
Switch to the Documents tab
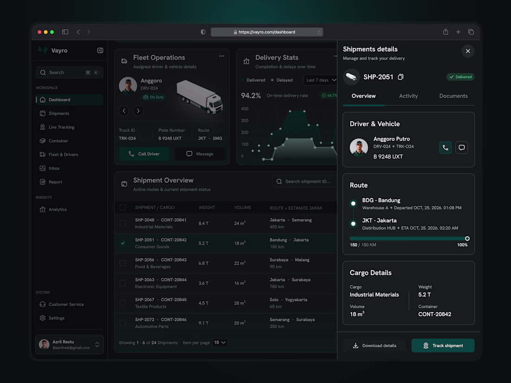coord(453,96)
